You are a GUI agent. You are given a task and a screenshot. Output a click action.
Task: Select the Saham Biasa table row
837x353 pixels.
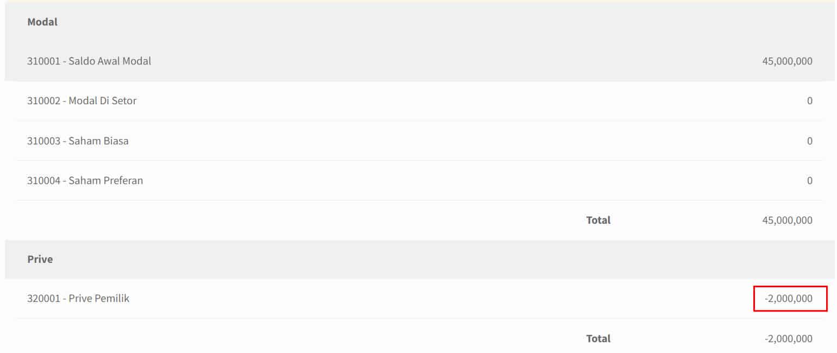(420, 141)
